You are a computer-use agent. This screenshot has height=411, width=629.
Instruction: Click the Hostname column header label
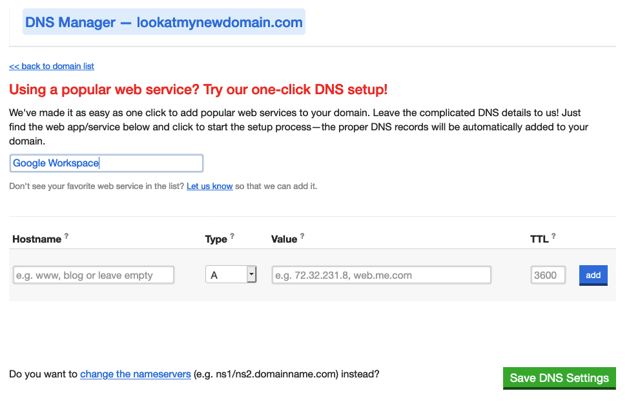click(x=37, y=239)
